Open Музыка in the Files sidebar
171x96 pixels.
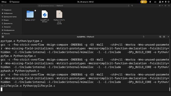(6, 34)
